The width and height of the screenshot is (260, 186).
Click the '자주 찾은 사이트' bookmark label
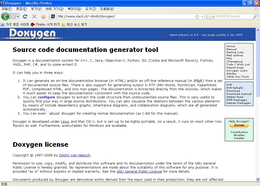pyautogui.click(x=18, y=25)
